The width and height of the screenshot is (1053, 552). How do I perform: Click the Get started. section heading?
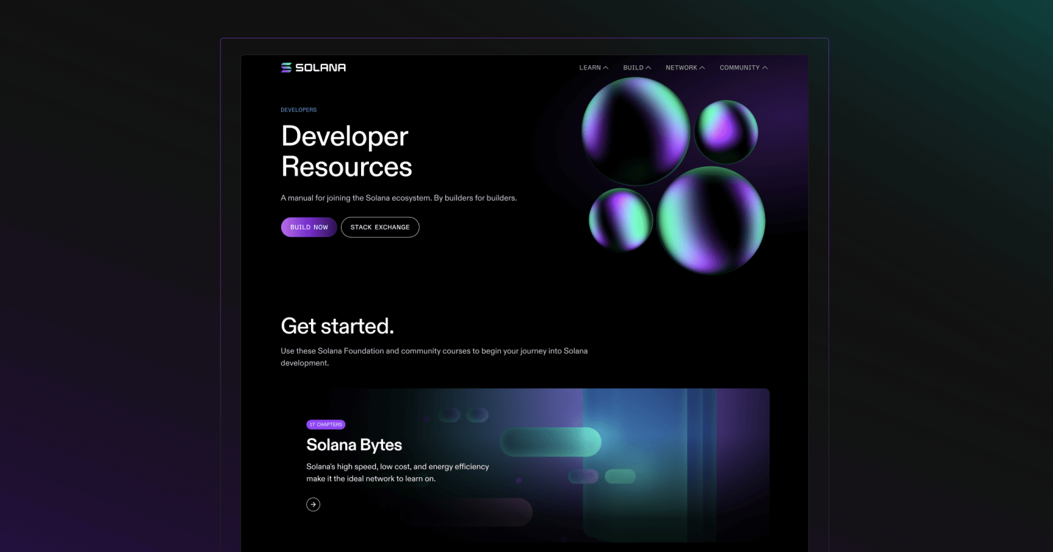coord(337,326)
